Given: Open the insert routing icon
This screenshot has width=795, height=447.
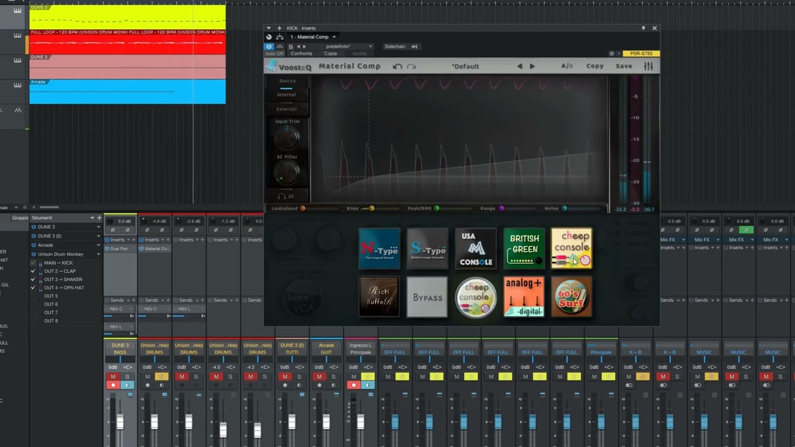Looking at the screenshot, I should coord(279,37).
